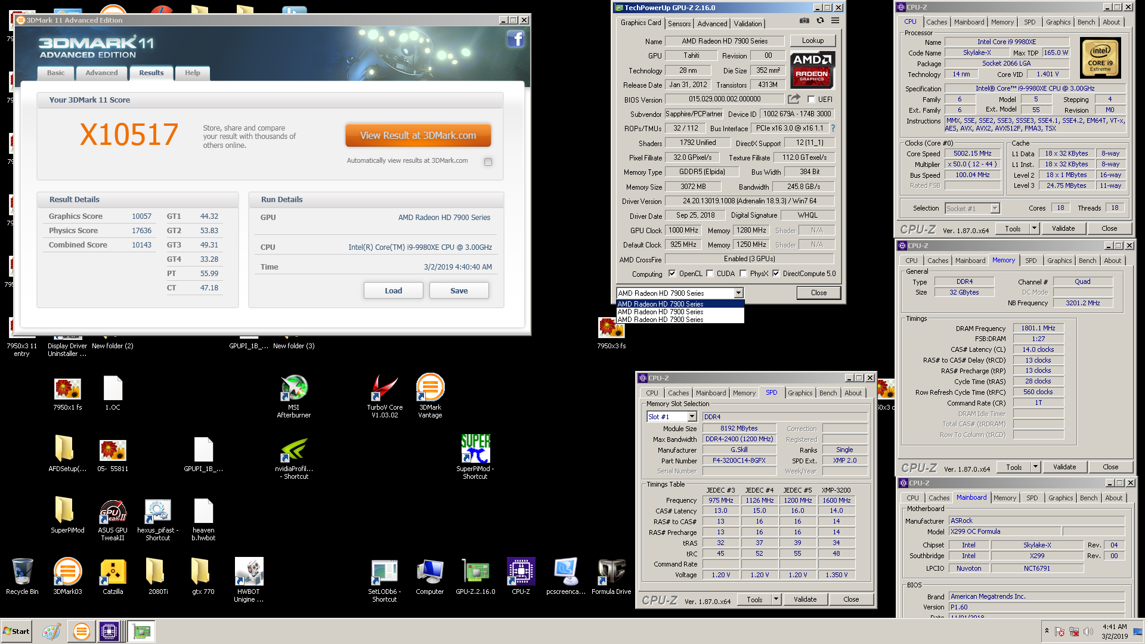Image resolution: width=1145 pixels, height=644 pixels.
Task: Click the Facebook icon in 3DMark 11
Action: pos(516,39)
